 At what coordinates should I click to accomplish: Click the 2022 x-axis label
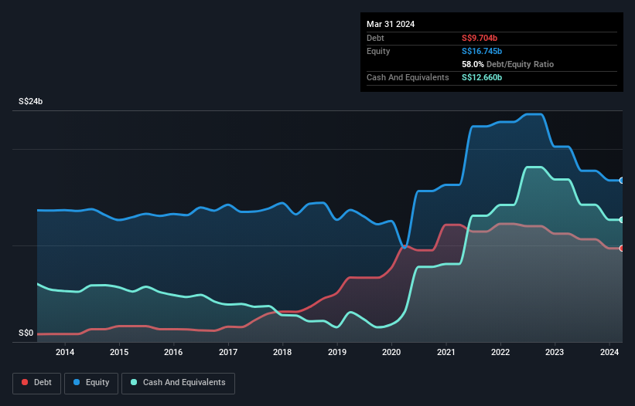[x=500, y=352]
